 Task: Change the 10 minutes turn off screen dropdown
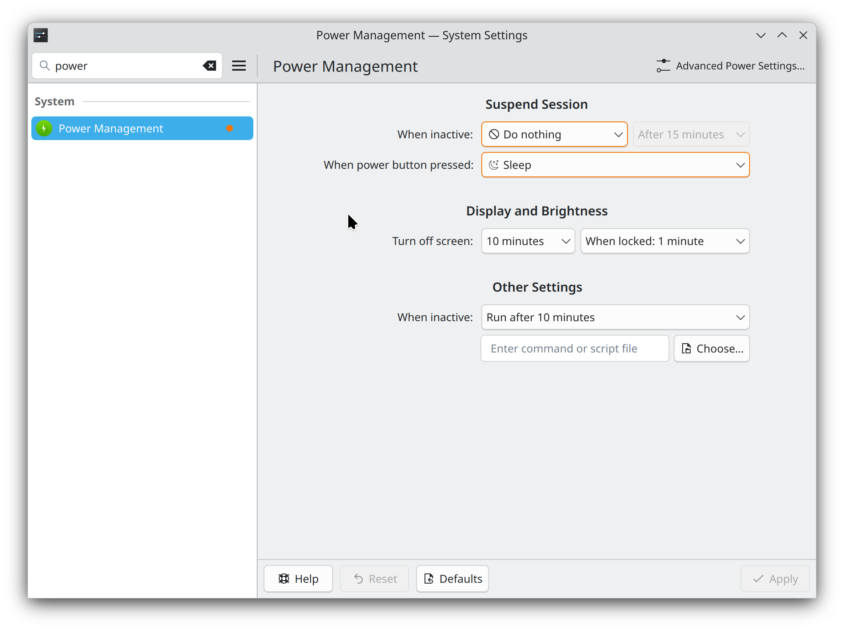(x=528, y=241)
